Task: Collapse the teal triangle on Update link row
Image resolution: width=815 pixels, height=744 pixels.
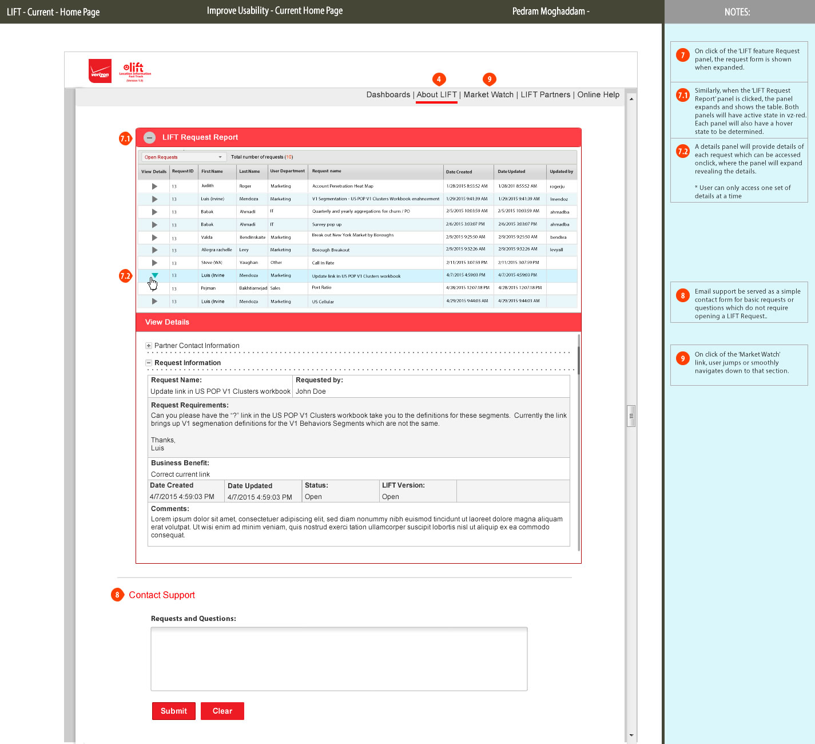Action: [154, 275]
